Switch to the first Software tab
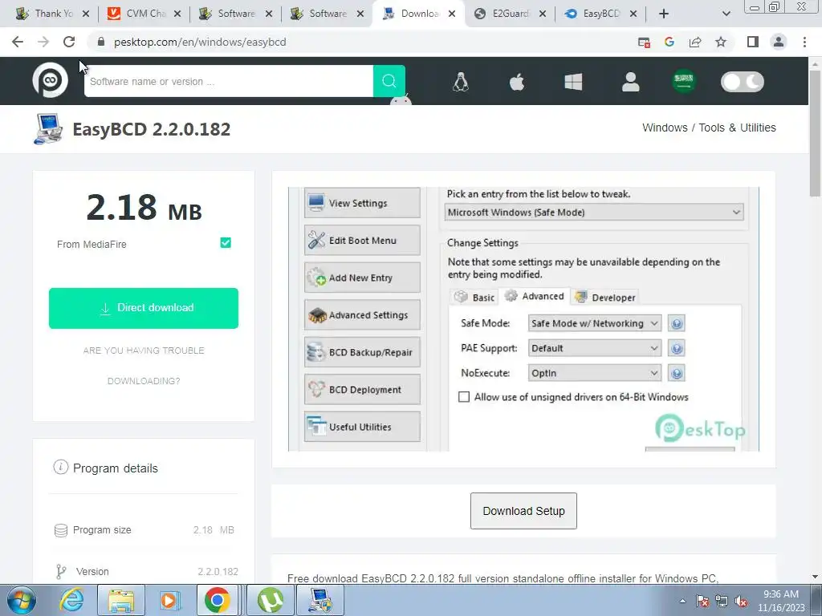The height and width of the screenshot is (616, 822). pyautogui.click(x=235, y=14)
